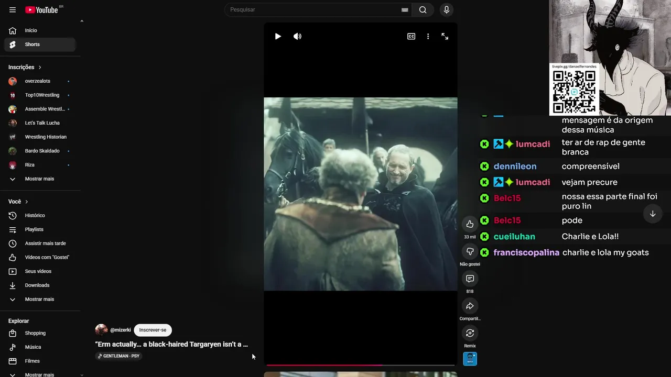The height and width of the screenshot is (377, 671).
Task: Start voice search with microphone
Action: click(447, 10)
